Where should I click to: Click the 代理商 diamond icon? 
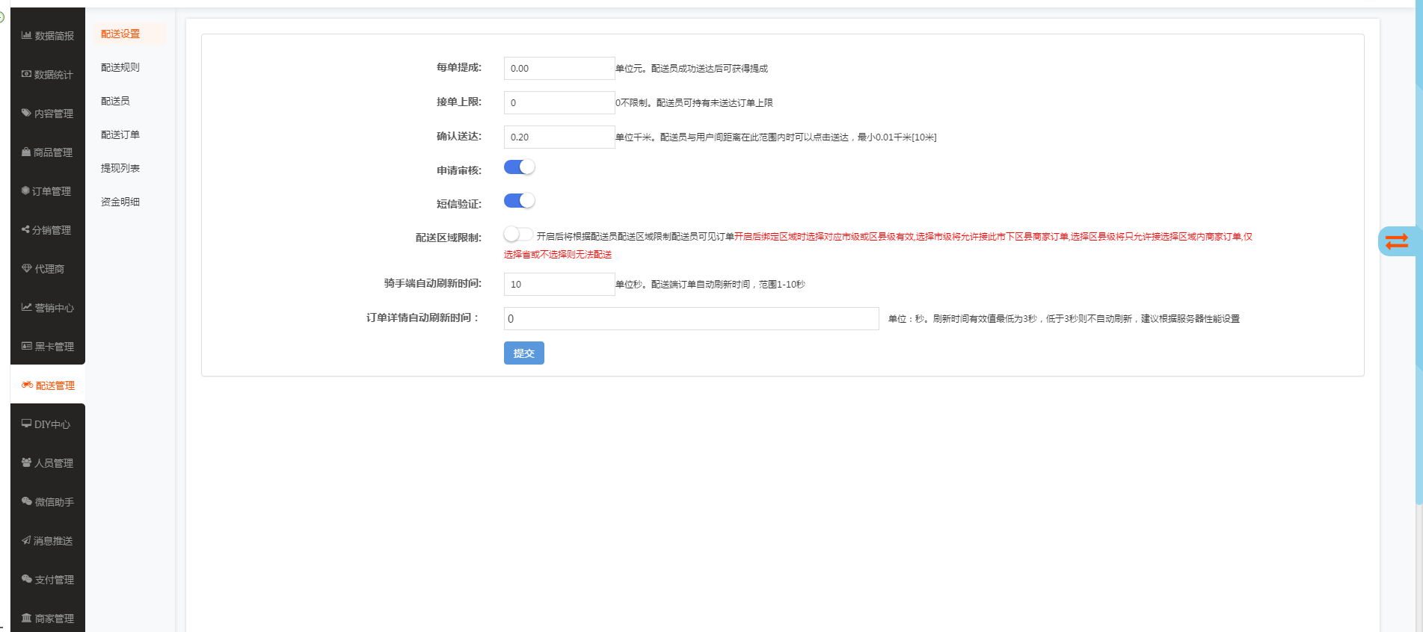pos(26,268)
